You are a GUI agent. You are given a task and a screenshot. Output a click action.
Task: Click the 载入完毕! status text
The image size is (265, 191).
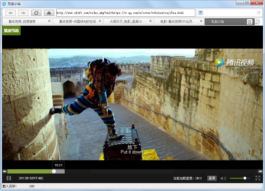10,186
